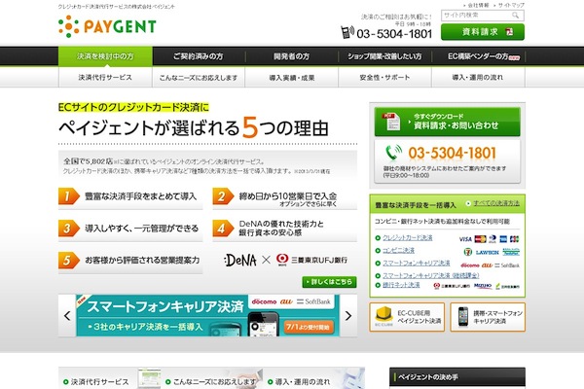Open スマートフォンキャリア決済(継続課金) link
This screenshot has width=584, height=389.
pos(430,275)
